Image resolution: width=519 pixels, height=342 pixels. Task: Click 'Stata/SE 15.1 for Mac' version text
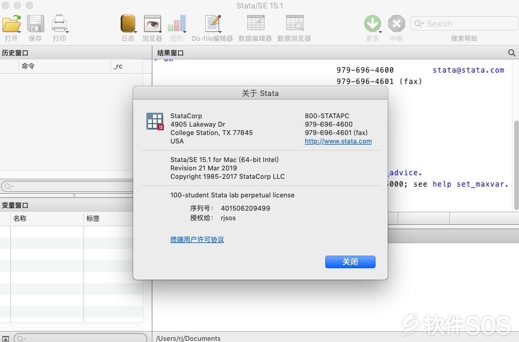tap(224, 160)
